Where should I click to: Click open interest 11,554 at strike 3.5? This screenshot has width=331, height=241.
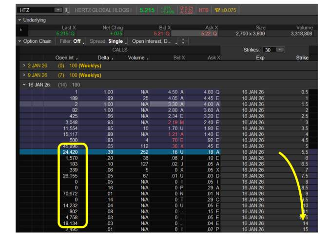[70, 128]
